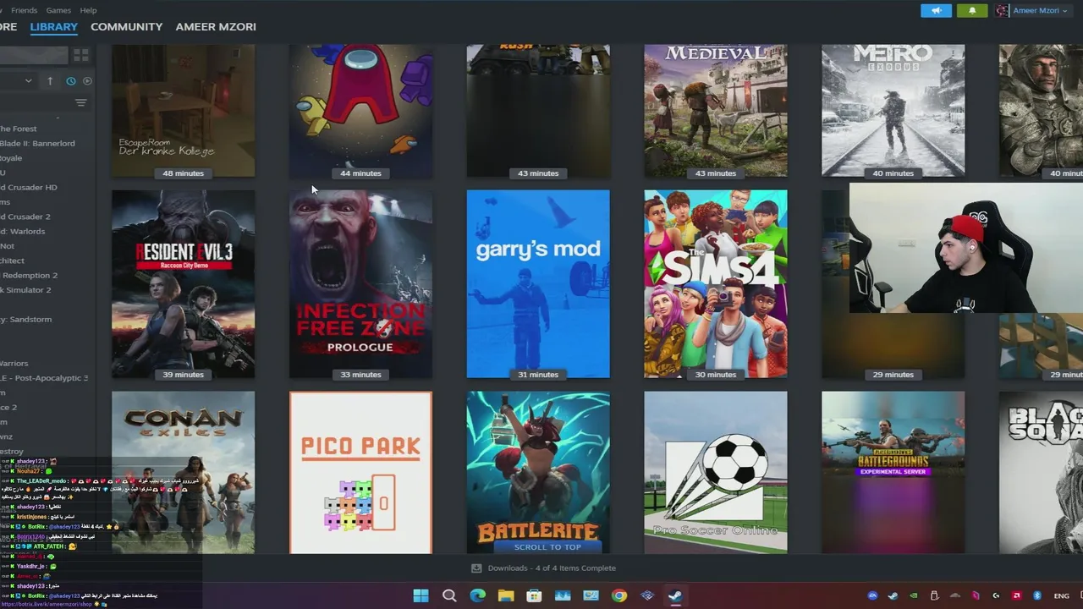Image resolution: width=1083 pixels, height=609 pixels.
Task: Open Microsoft Store from taskbar
Action: click(534, 595)
